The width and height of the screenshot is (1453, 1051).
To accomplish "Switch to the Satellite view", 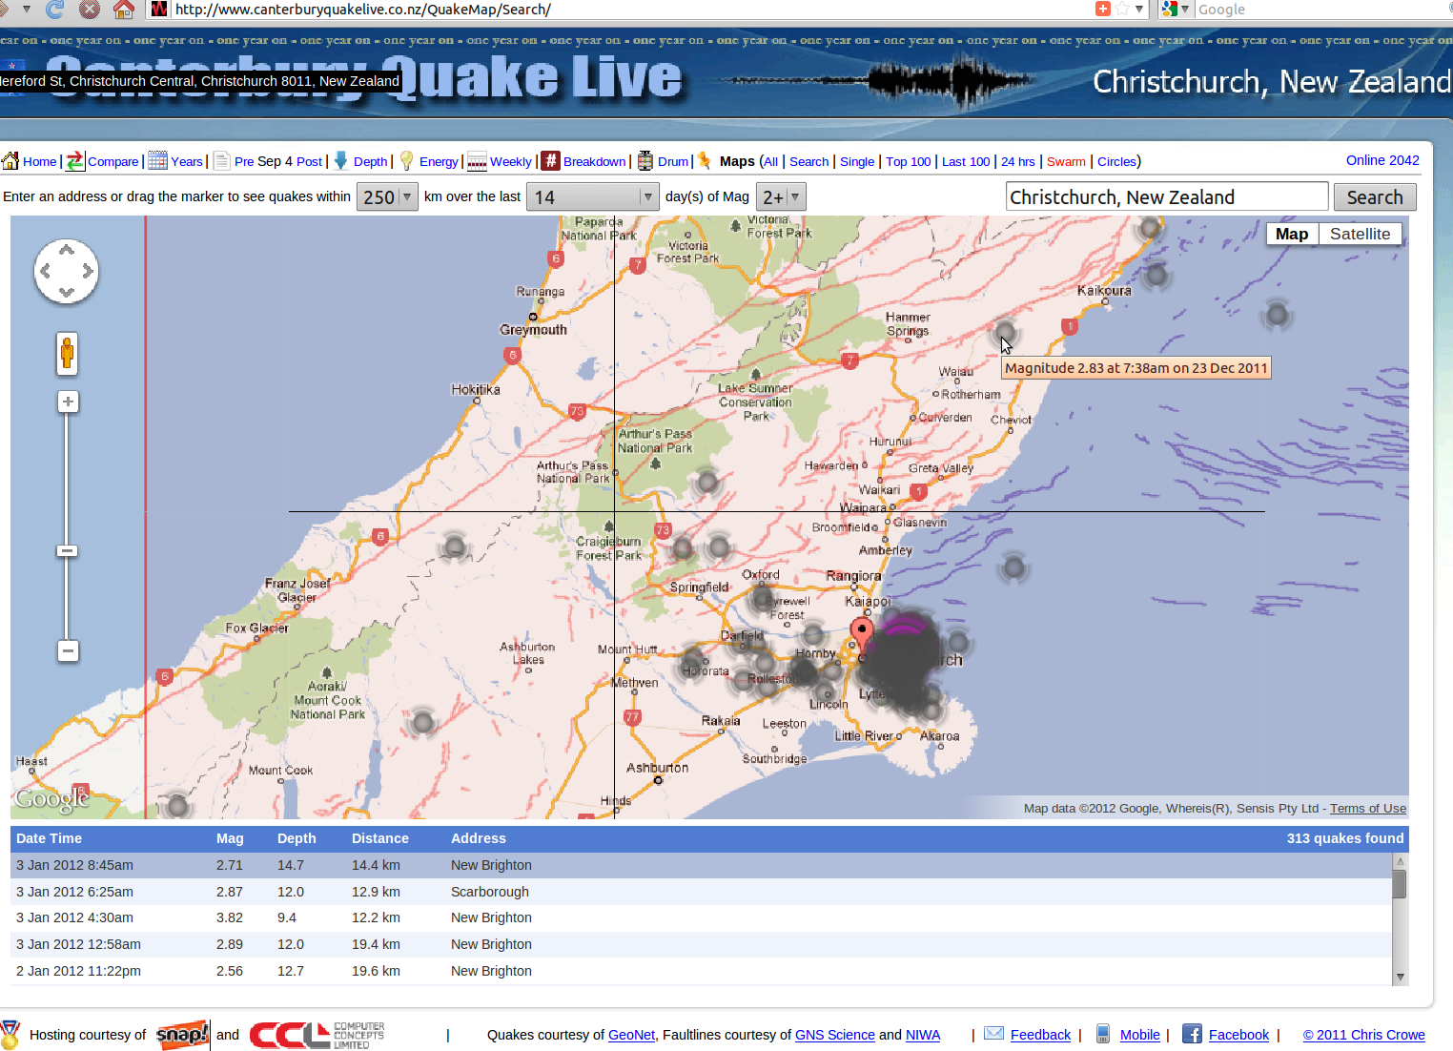I will point(1360,234).
